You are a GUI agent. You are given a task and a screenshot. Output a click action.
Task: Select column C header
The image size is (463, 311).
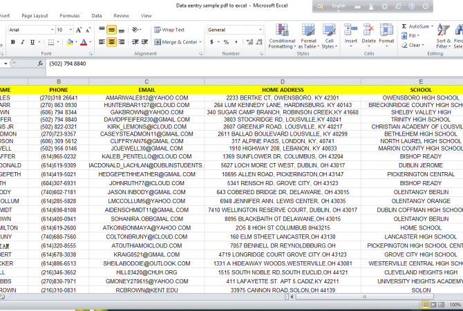(x=147, y=82)
